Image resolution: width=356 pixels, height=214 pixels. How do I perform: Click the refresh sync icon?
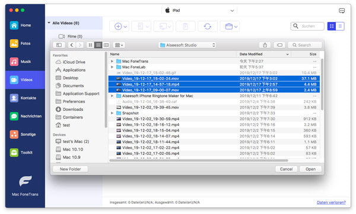pos(207,26)
